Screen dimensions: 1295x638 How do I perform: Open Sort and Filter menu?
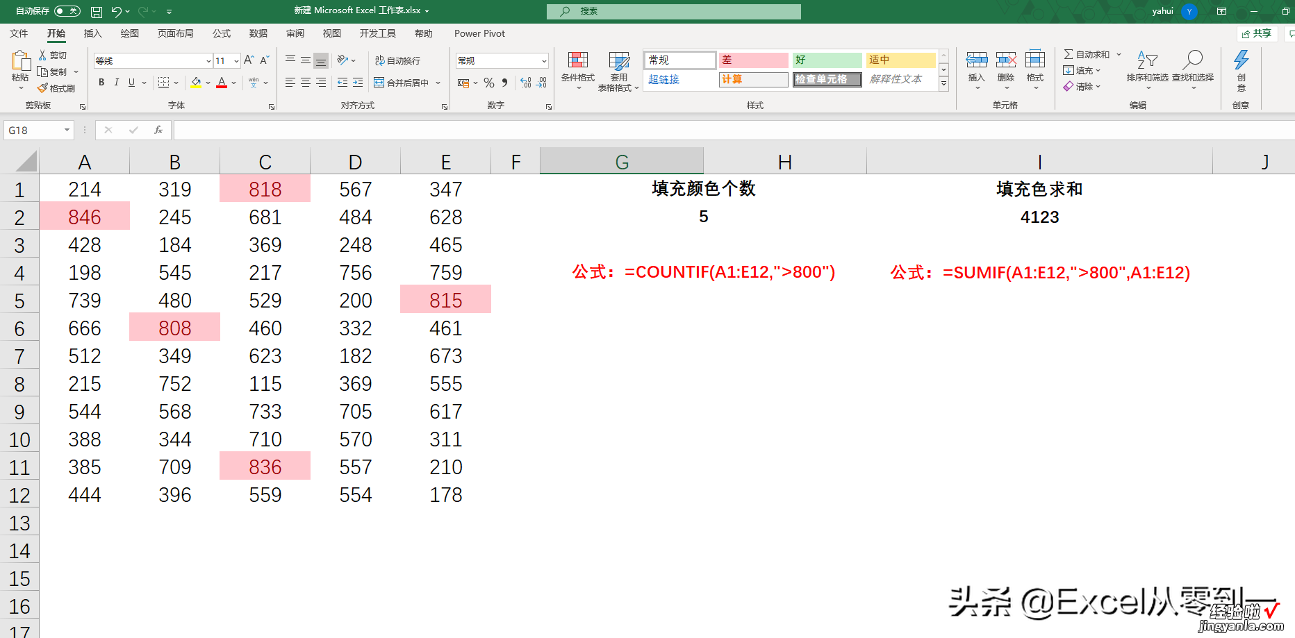(x=1147, y=69)
